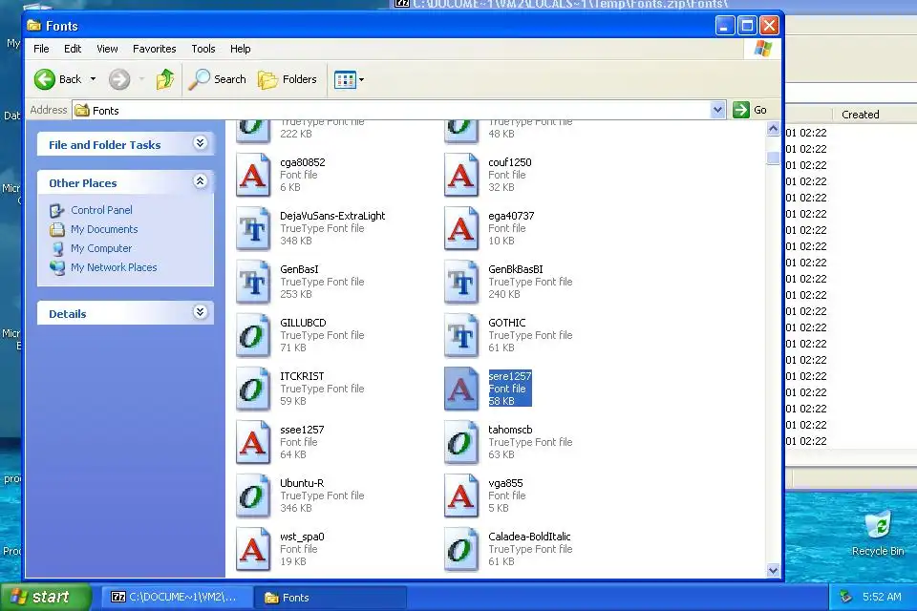
Task: Click the tahomscb file name
Action: (x=510, y=430)
